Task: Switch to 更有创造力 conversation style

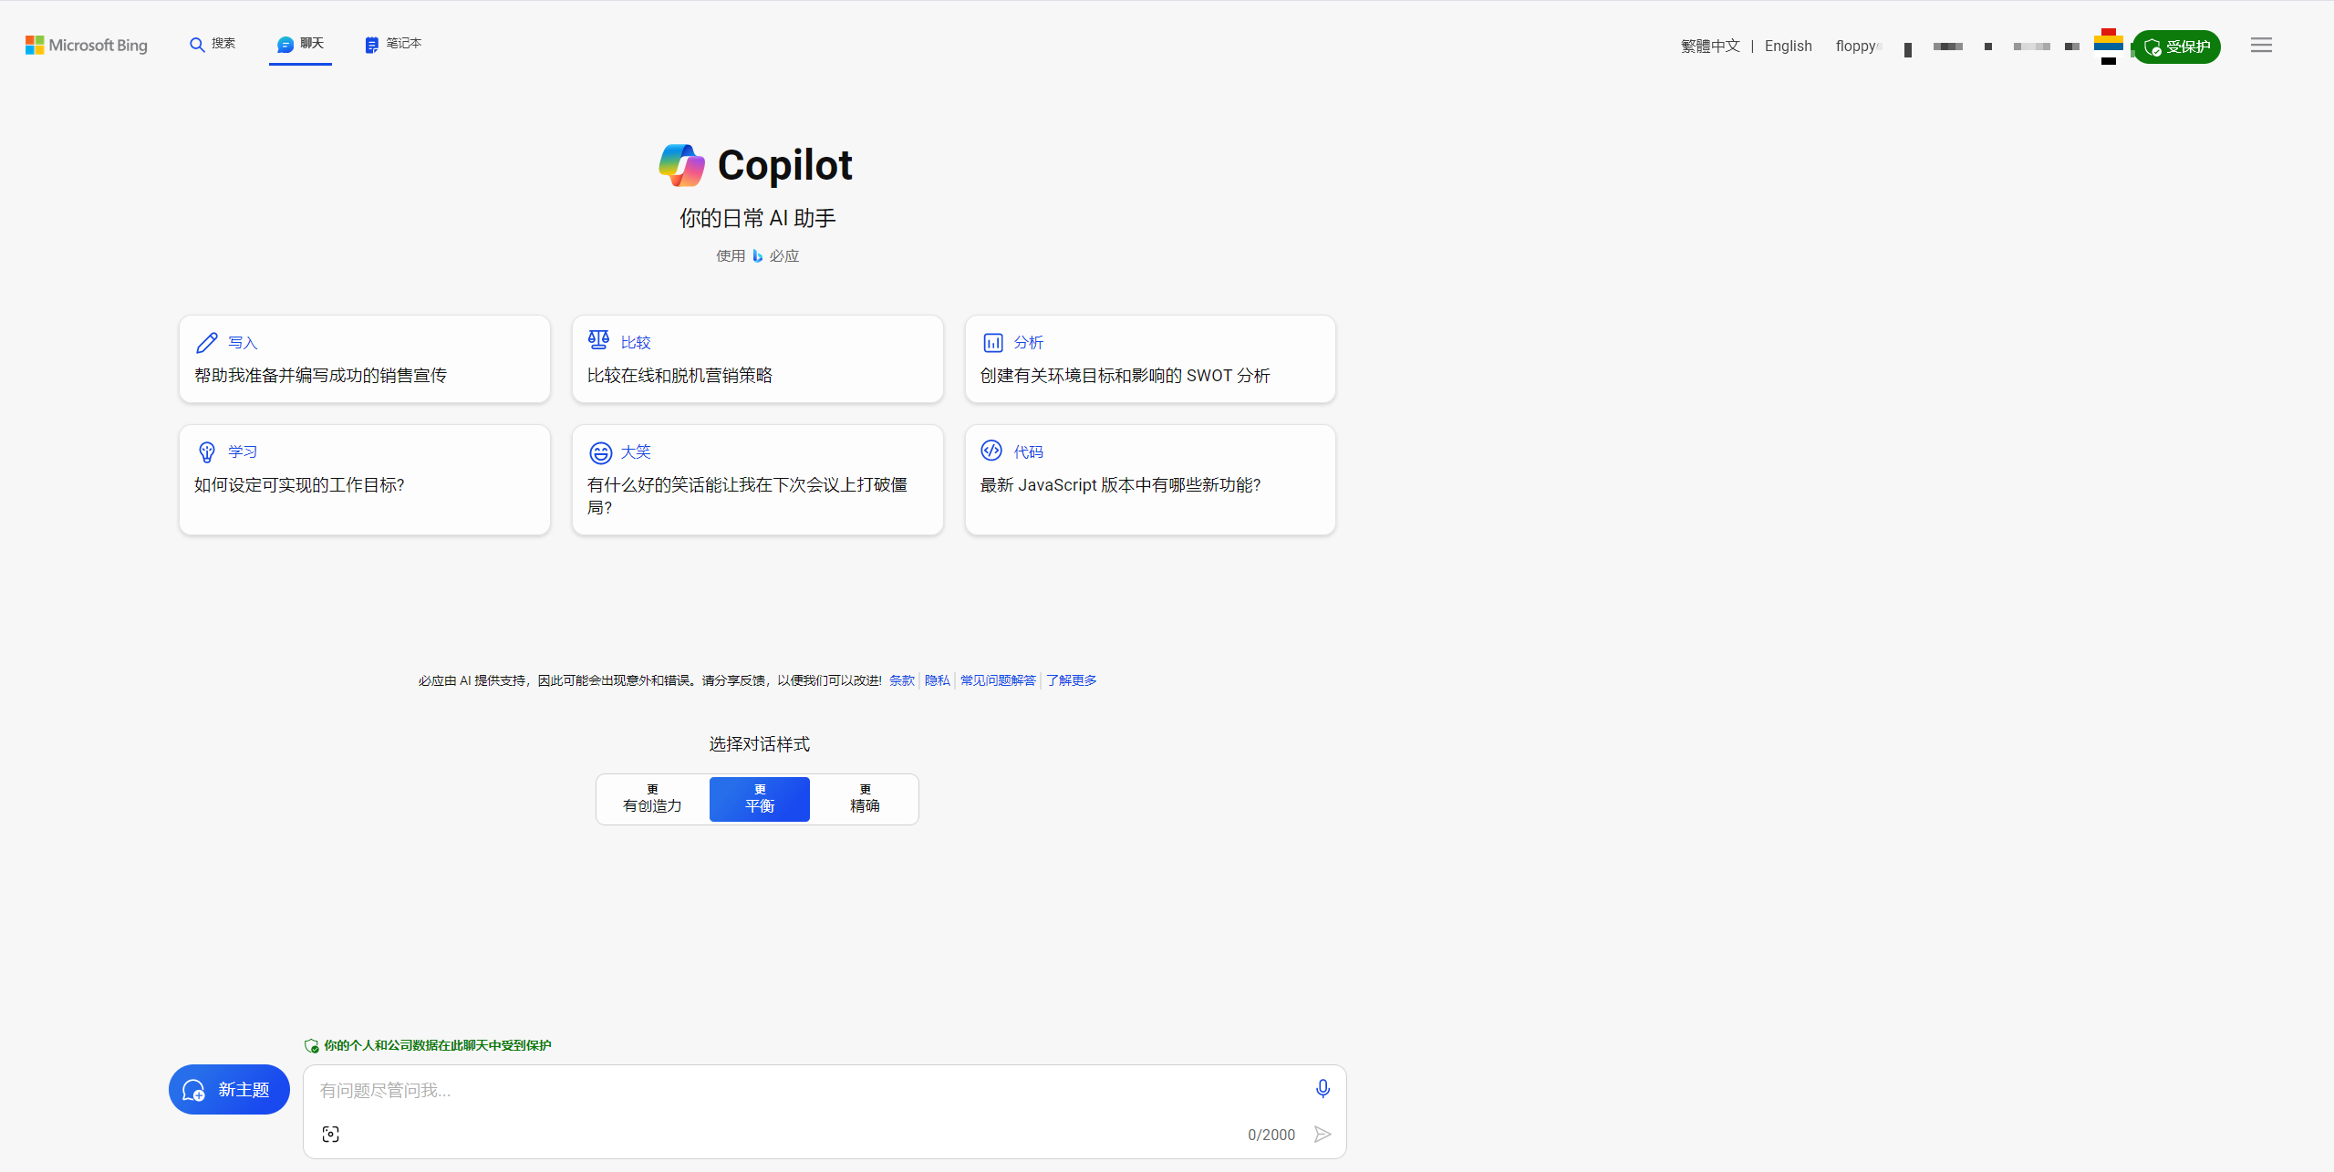Action: click(651, 798)
